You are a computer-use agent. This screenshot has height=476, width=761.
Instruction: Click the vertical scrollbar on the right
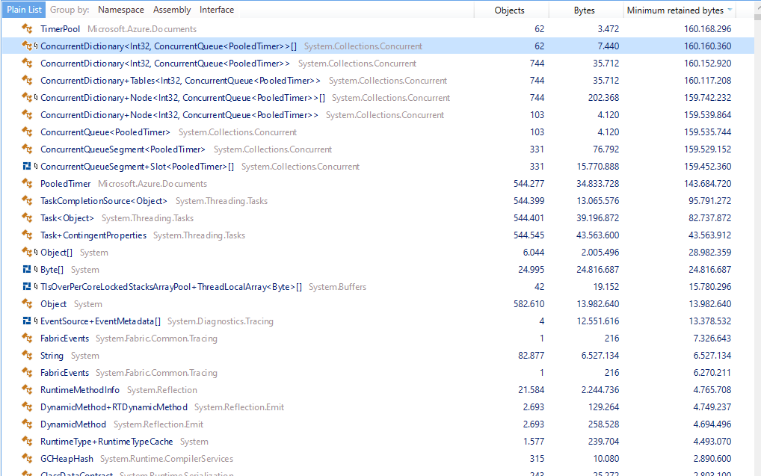(757, 224)
